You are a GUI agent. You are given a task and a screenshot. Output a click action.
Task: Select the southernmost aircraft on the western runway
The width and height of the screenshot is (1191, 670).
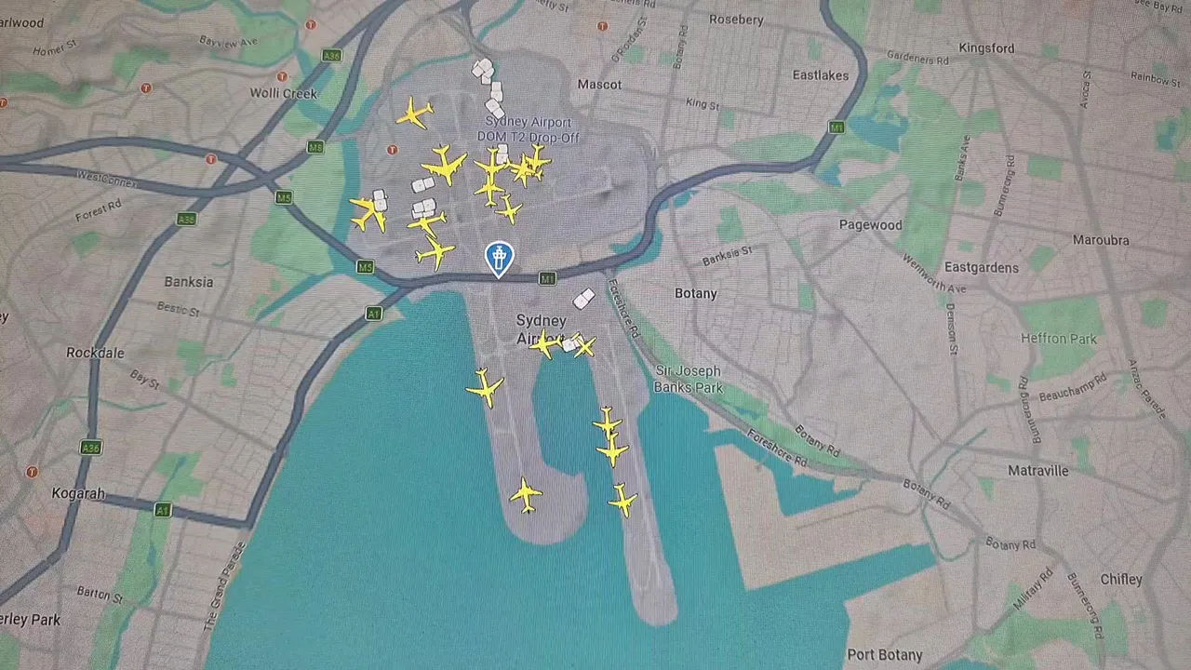coord(526,494)
